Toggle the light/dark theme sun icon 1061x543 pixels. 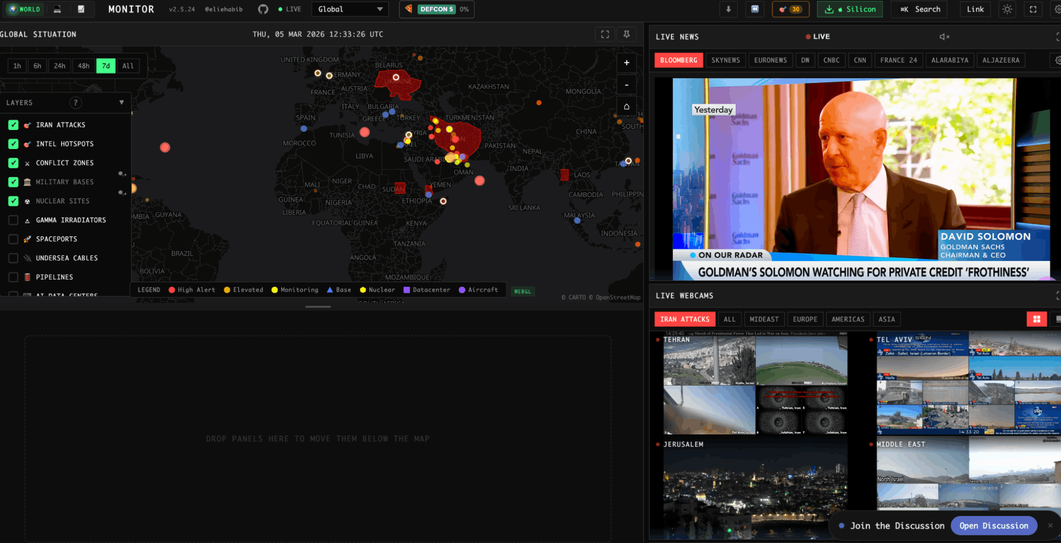(1007, 9)
